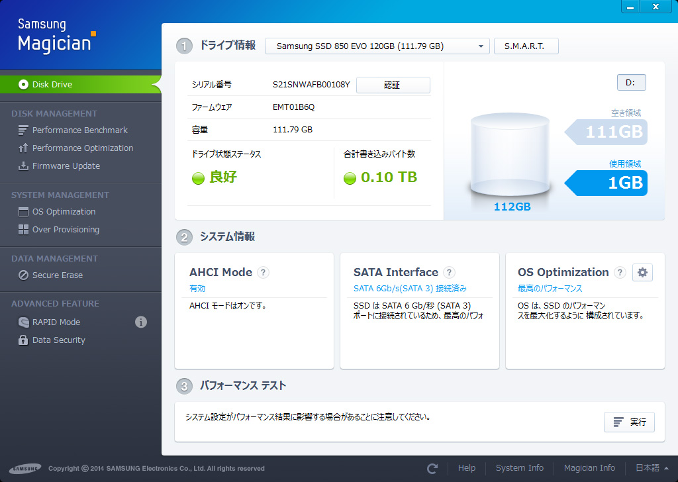678x482 pixels.
Task: Click the SATA Interface help question mark
Action: 450,272
